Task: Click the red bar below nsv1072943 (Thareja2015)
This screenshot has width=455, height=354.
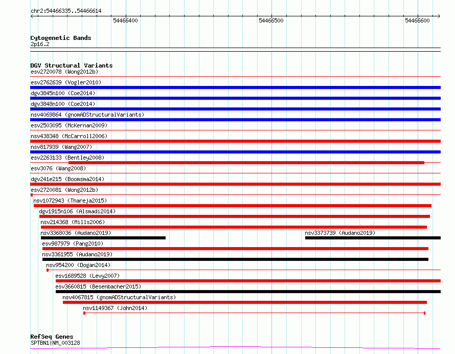Action: [233, 206]
